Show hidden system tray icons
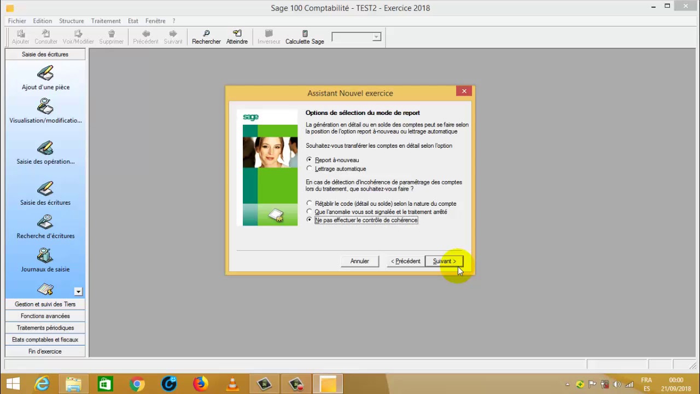Viewport: 700px width, 394px height. 567,384
